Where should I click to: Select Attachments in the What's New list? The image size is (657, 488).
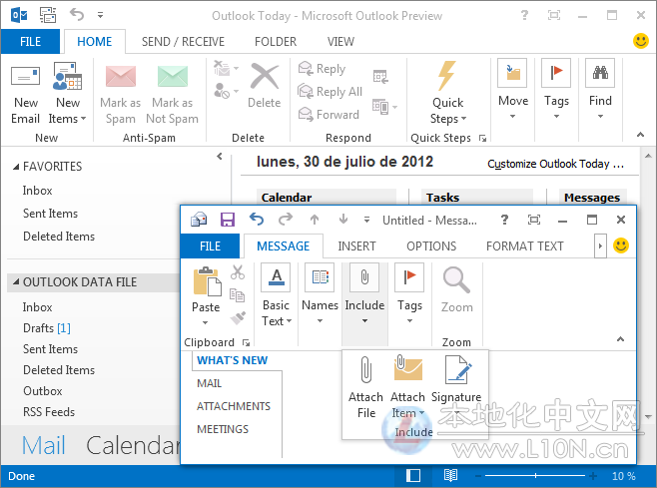234,406
